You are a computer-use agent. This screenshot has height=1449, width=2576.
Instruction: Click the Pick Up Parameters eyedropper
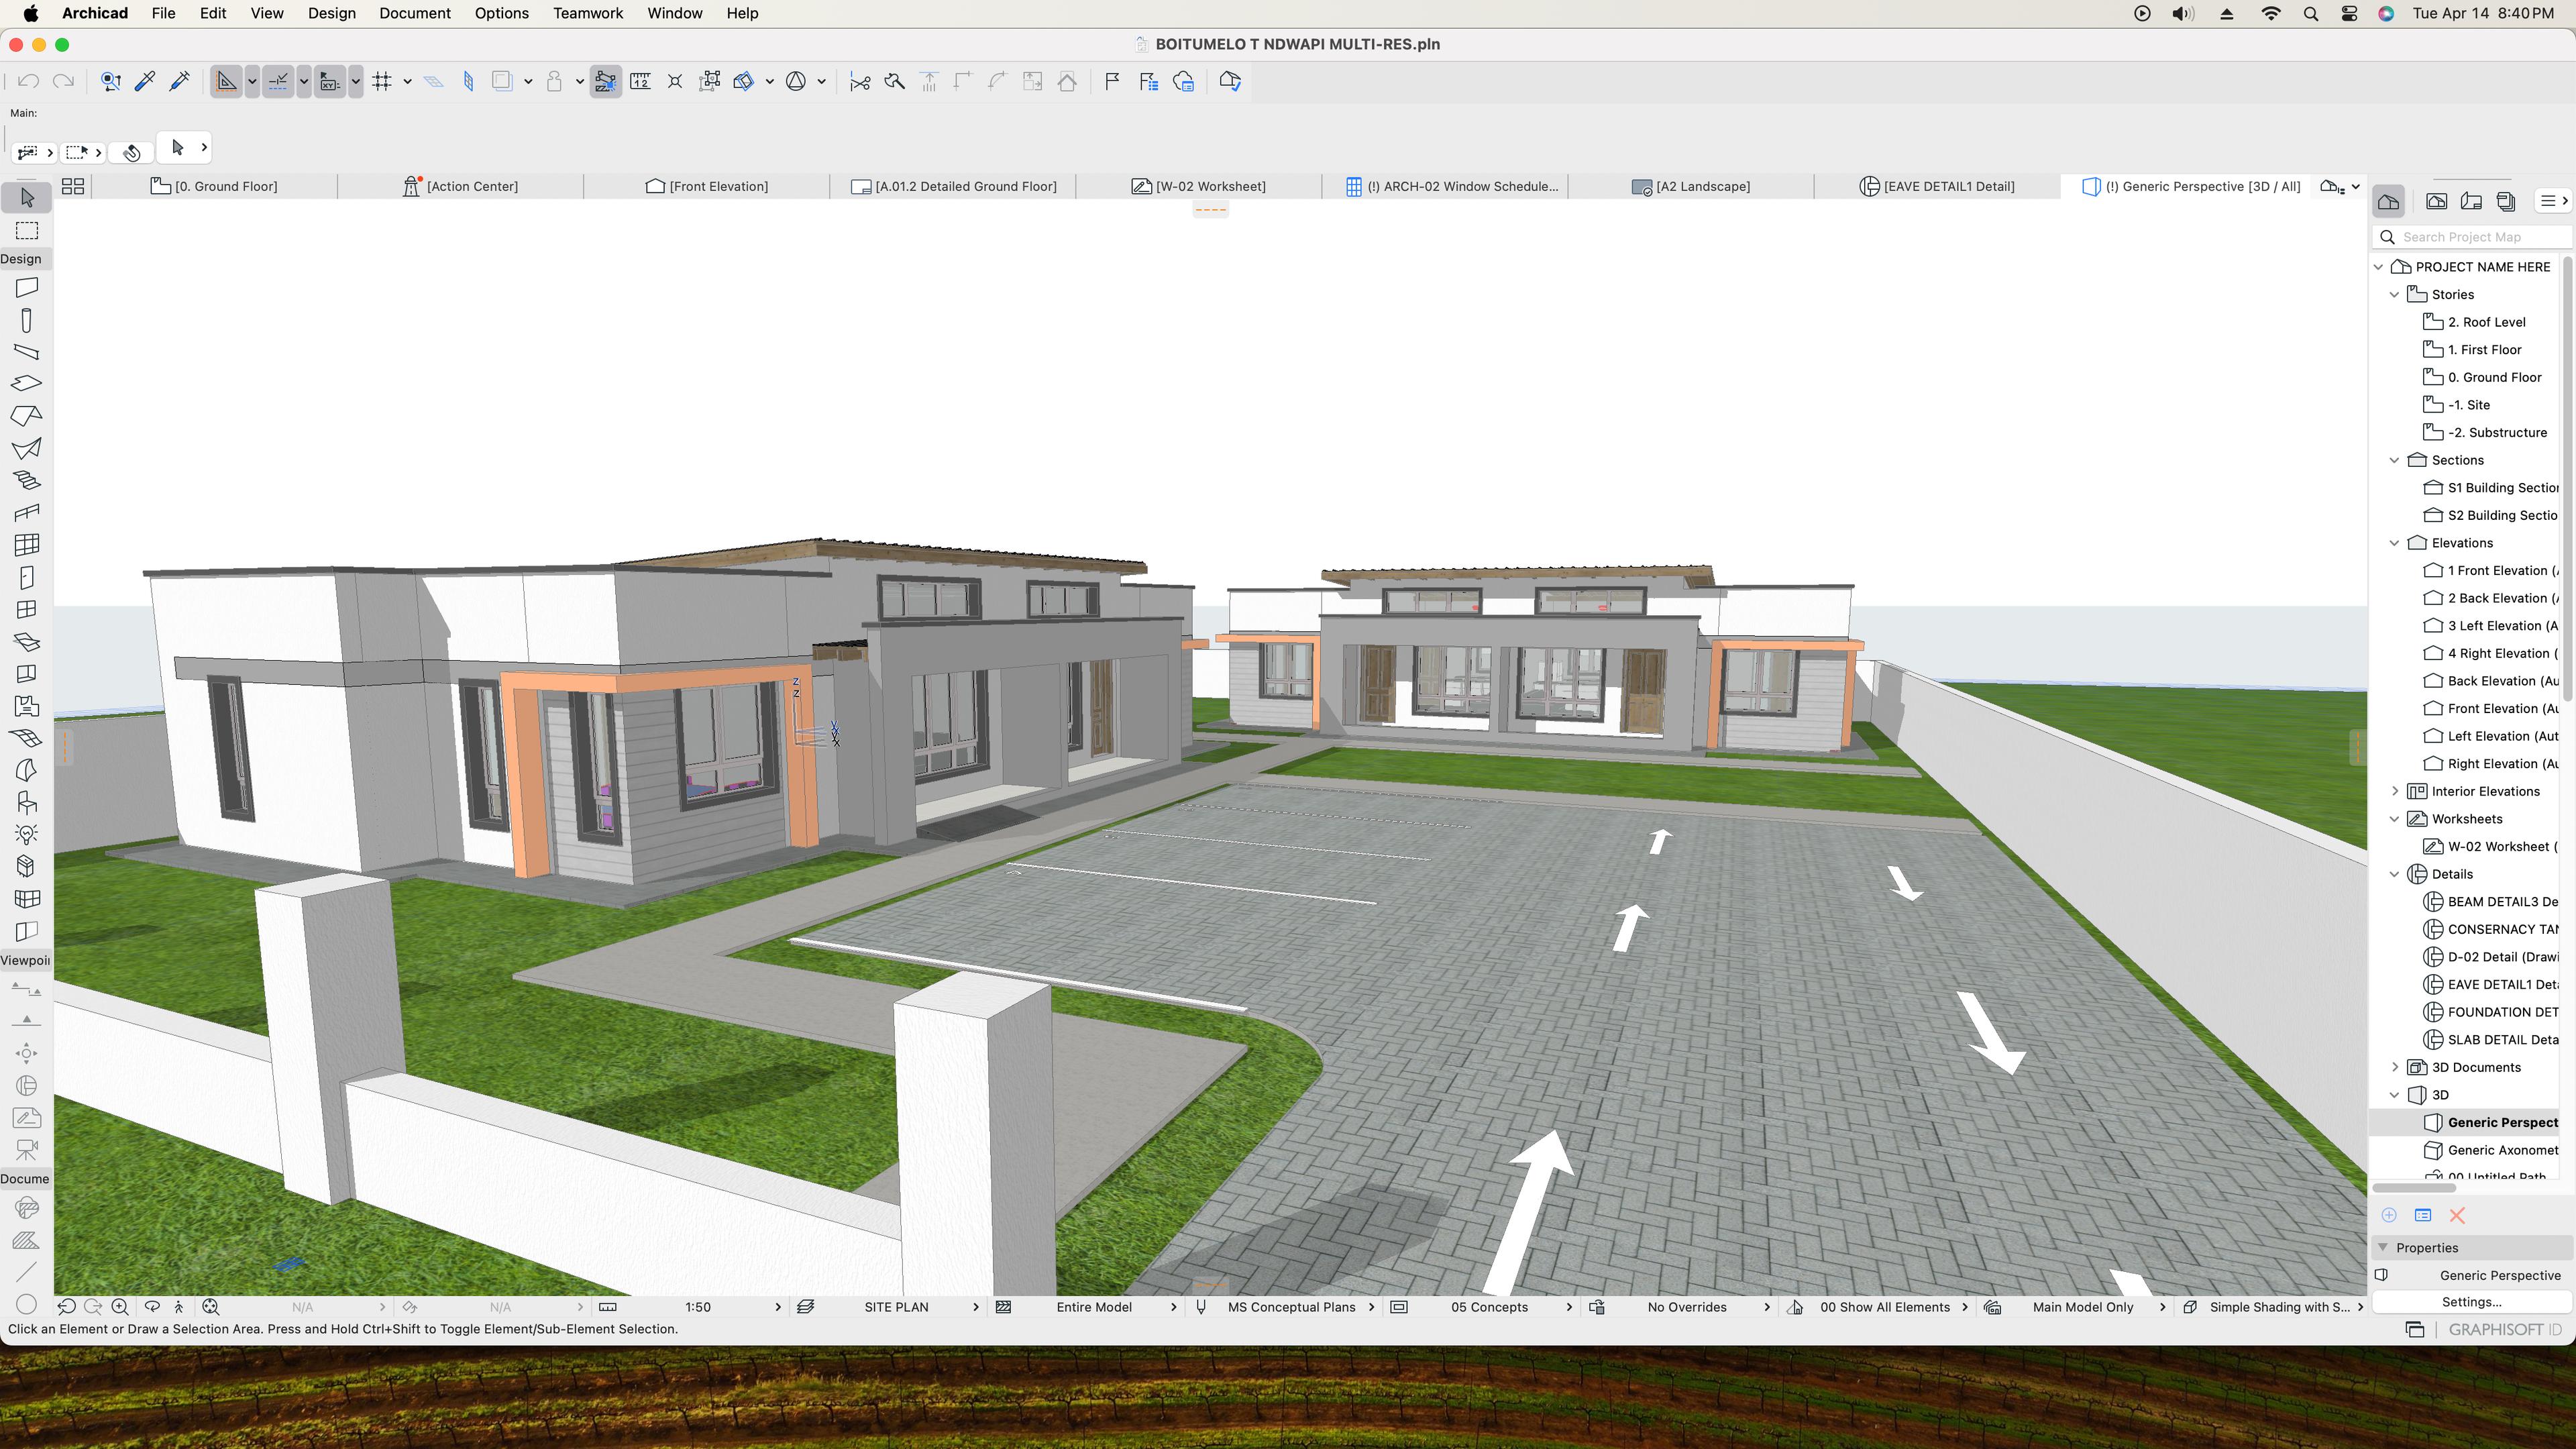pyautogui.click(x=145, y=82)
